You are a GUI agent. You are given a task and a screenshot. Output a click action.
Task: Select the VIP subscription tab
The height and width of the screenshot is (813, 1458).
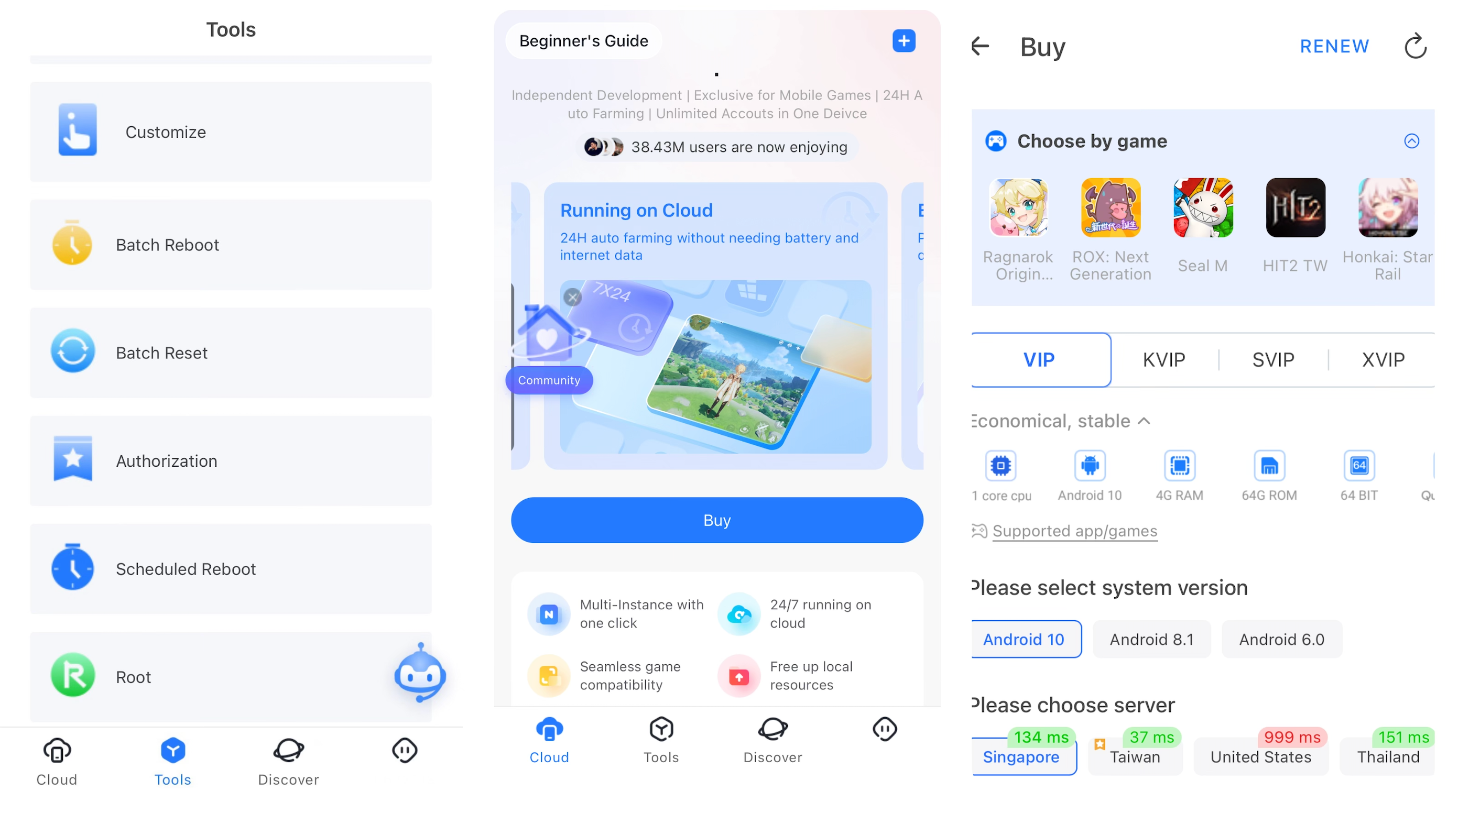(1039, 358)
